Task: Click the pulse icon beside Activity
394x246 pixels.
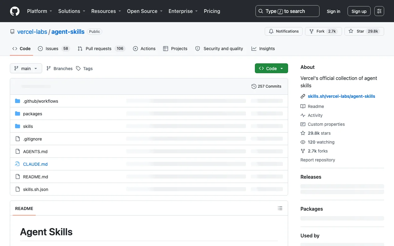Action: [x=303, y=115]
